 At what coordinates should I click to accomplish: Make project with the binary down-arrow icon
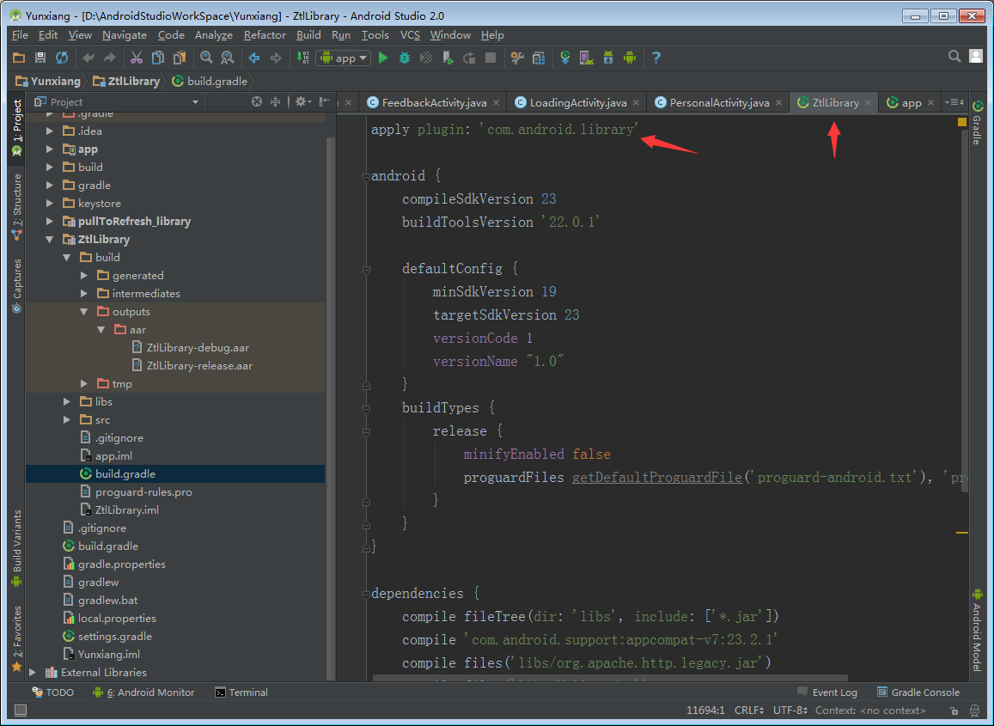(x=303, y=58)
